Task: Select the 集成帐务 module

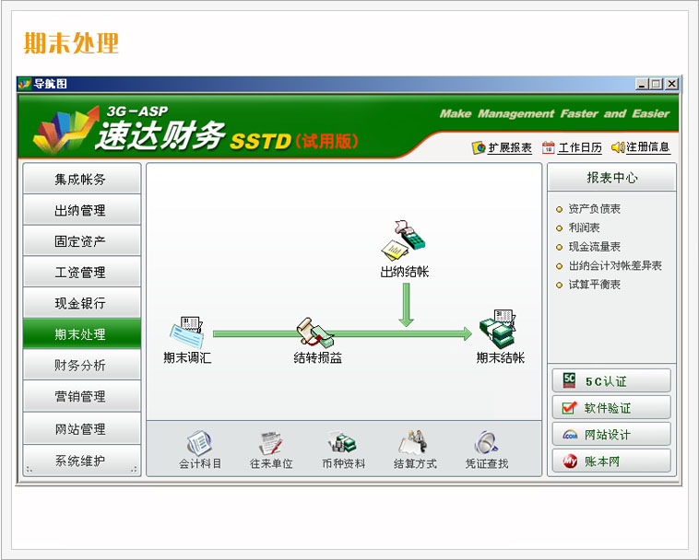Action: 82,179
